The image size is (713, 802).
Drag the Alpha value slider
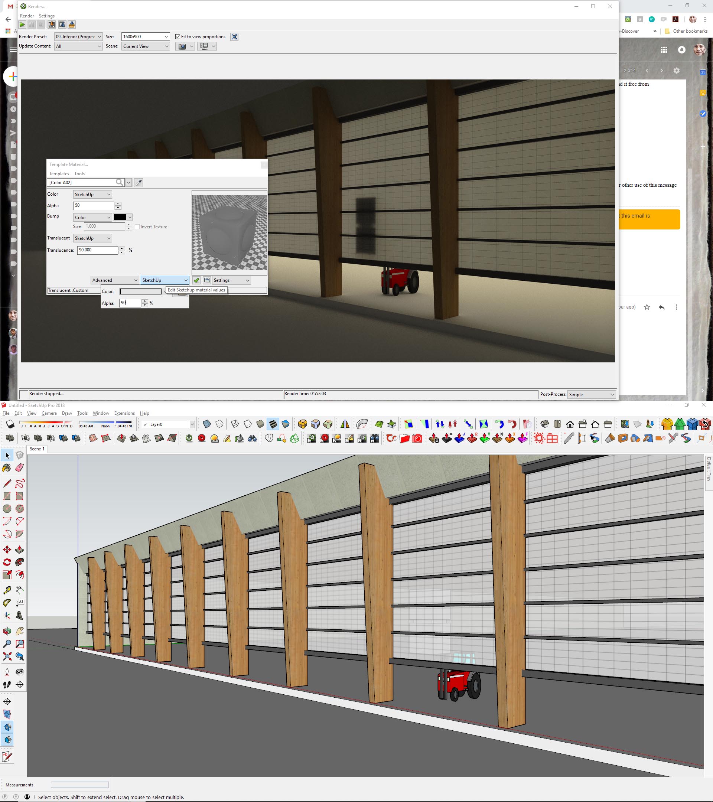tap(119, 205)
